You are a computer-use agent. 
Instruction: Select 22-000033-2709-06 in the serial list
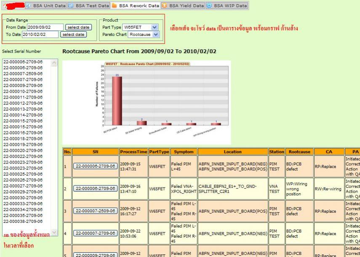click(x=23, y=204)
